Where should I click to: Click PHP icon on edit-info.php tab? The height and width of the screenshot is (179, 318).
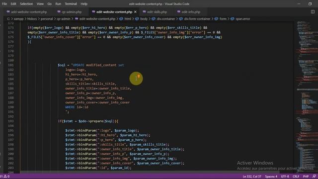click(x=179, y=12)
